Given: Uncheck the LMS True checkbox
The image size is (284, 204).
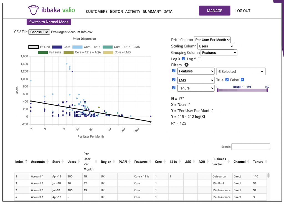Looking at the screenshot, I should (x=227, y=80).
